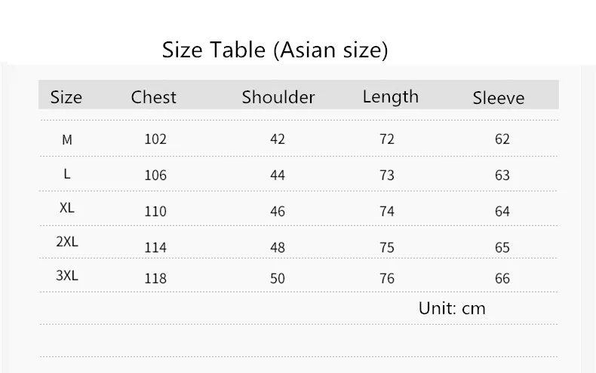Screen dimensions: 596x373
Task: Click chest value 110 in XL row
Action: point(155,211)
